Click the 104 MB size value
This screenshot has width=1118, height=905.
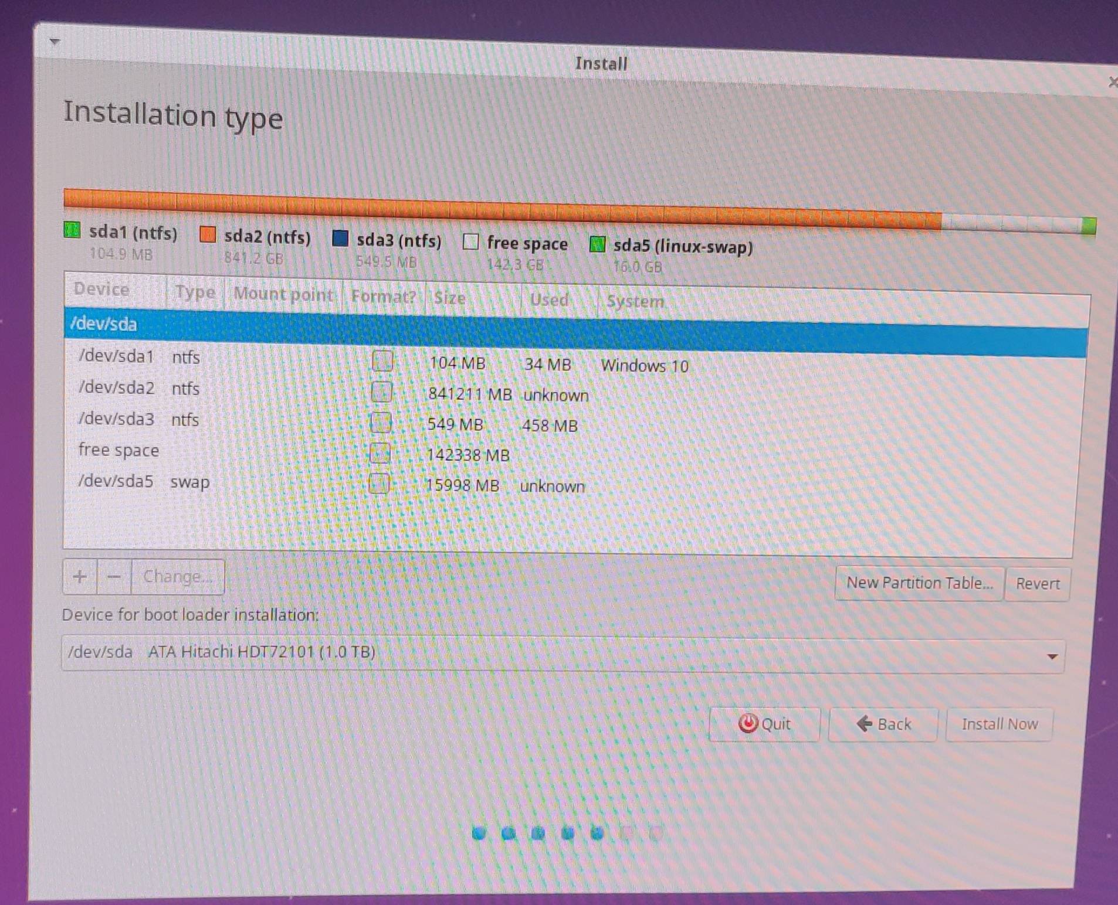pos(458,363)
